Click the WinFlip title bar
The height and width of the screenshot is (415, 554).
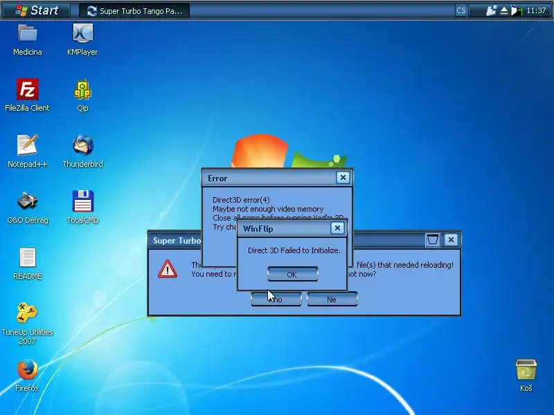point(292,228)
